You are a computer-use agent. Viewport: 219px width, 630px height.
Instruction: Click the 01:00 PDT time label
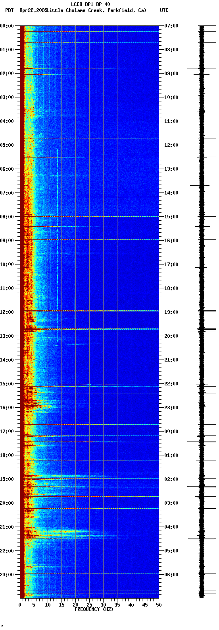[x=7, y=50]
